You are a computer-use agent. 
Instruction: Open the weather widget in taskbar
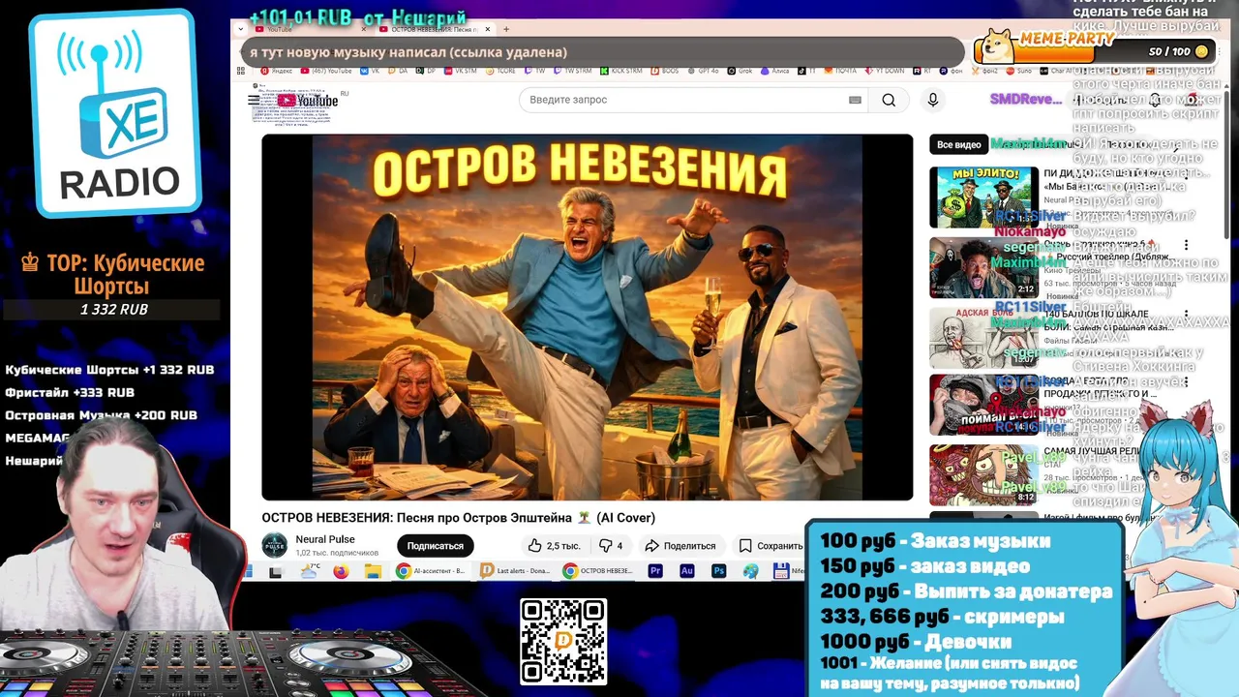(310, 571)
